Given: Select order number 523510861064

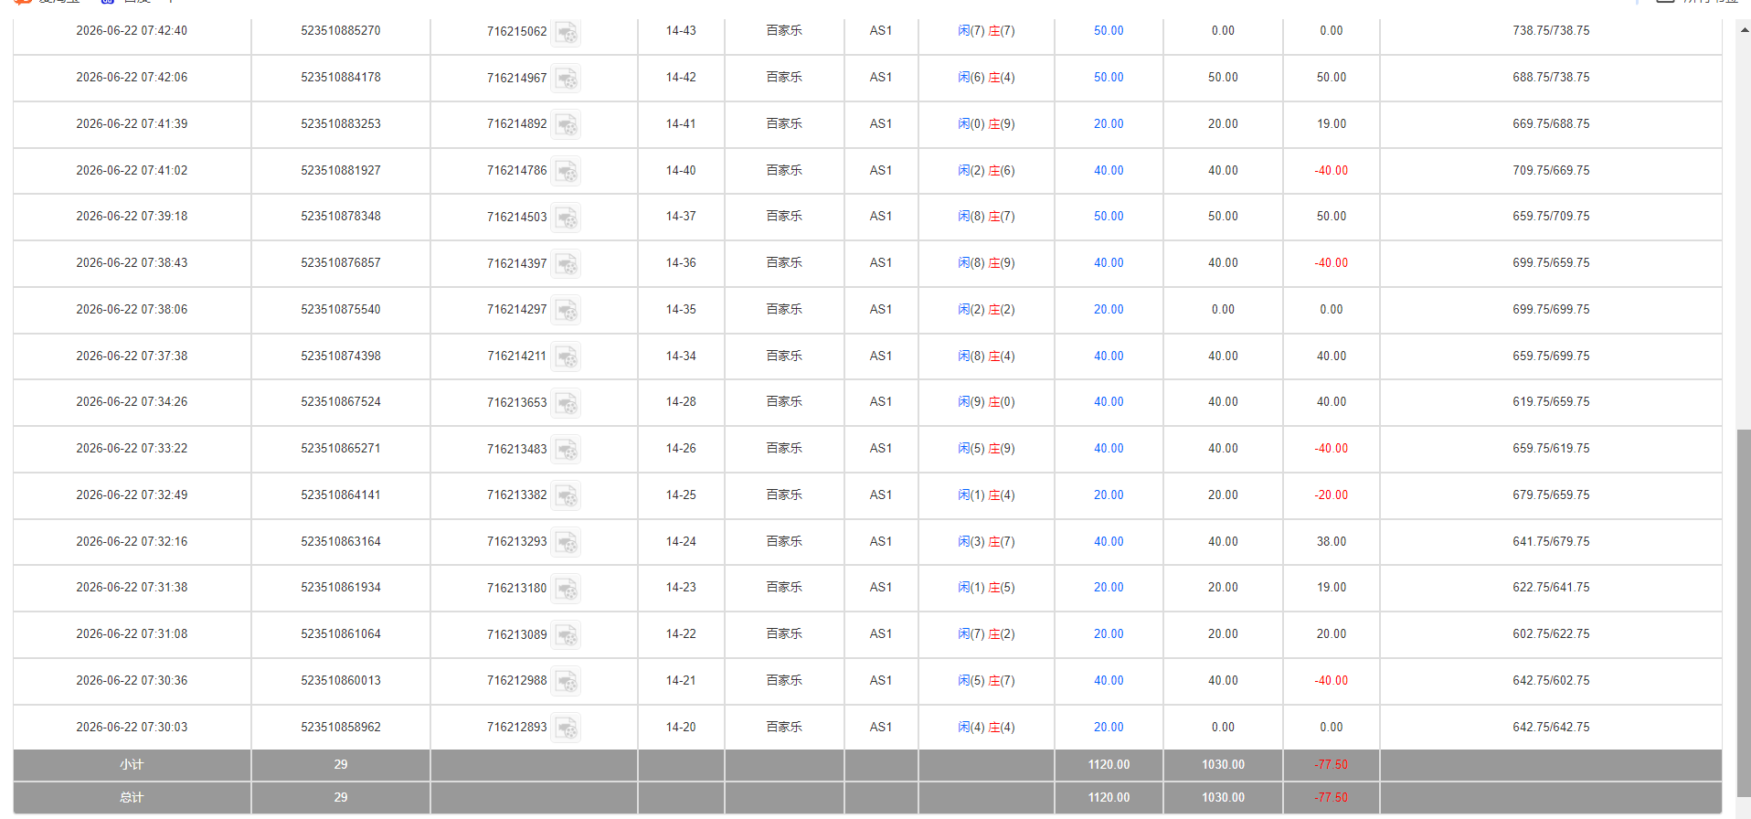Looking at the screenshot, I should click(341, 634).
